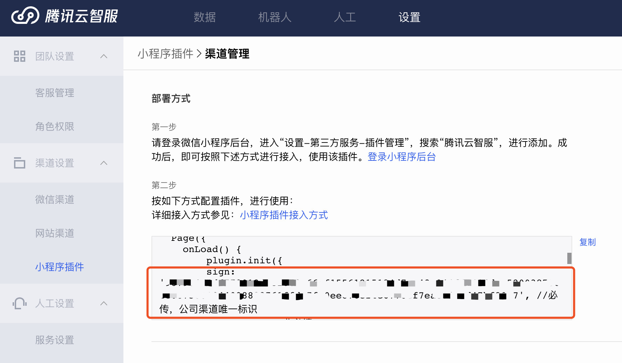The height and width of the screenshot is (363, 622).
Task: Select 客服管理 in the sidebar
Action: (55, 93)
